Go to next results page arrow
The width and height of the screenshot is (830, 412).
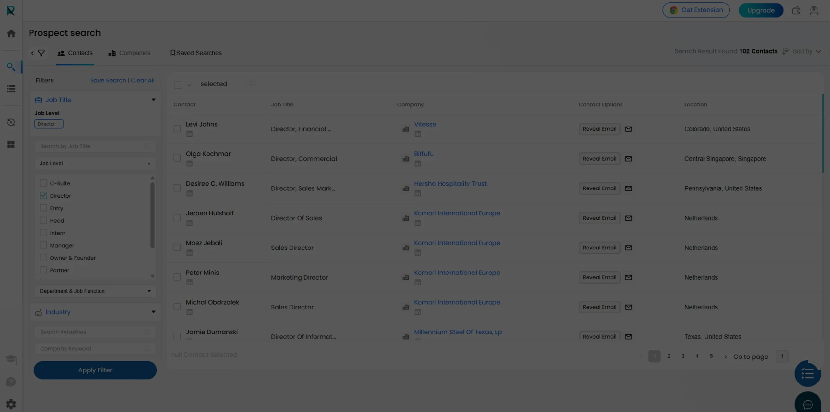click(x=726, y=357)
